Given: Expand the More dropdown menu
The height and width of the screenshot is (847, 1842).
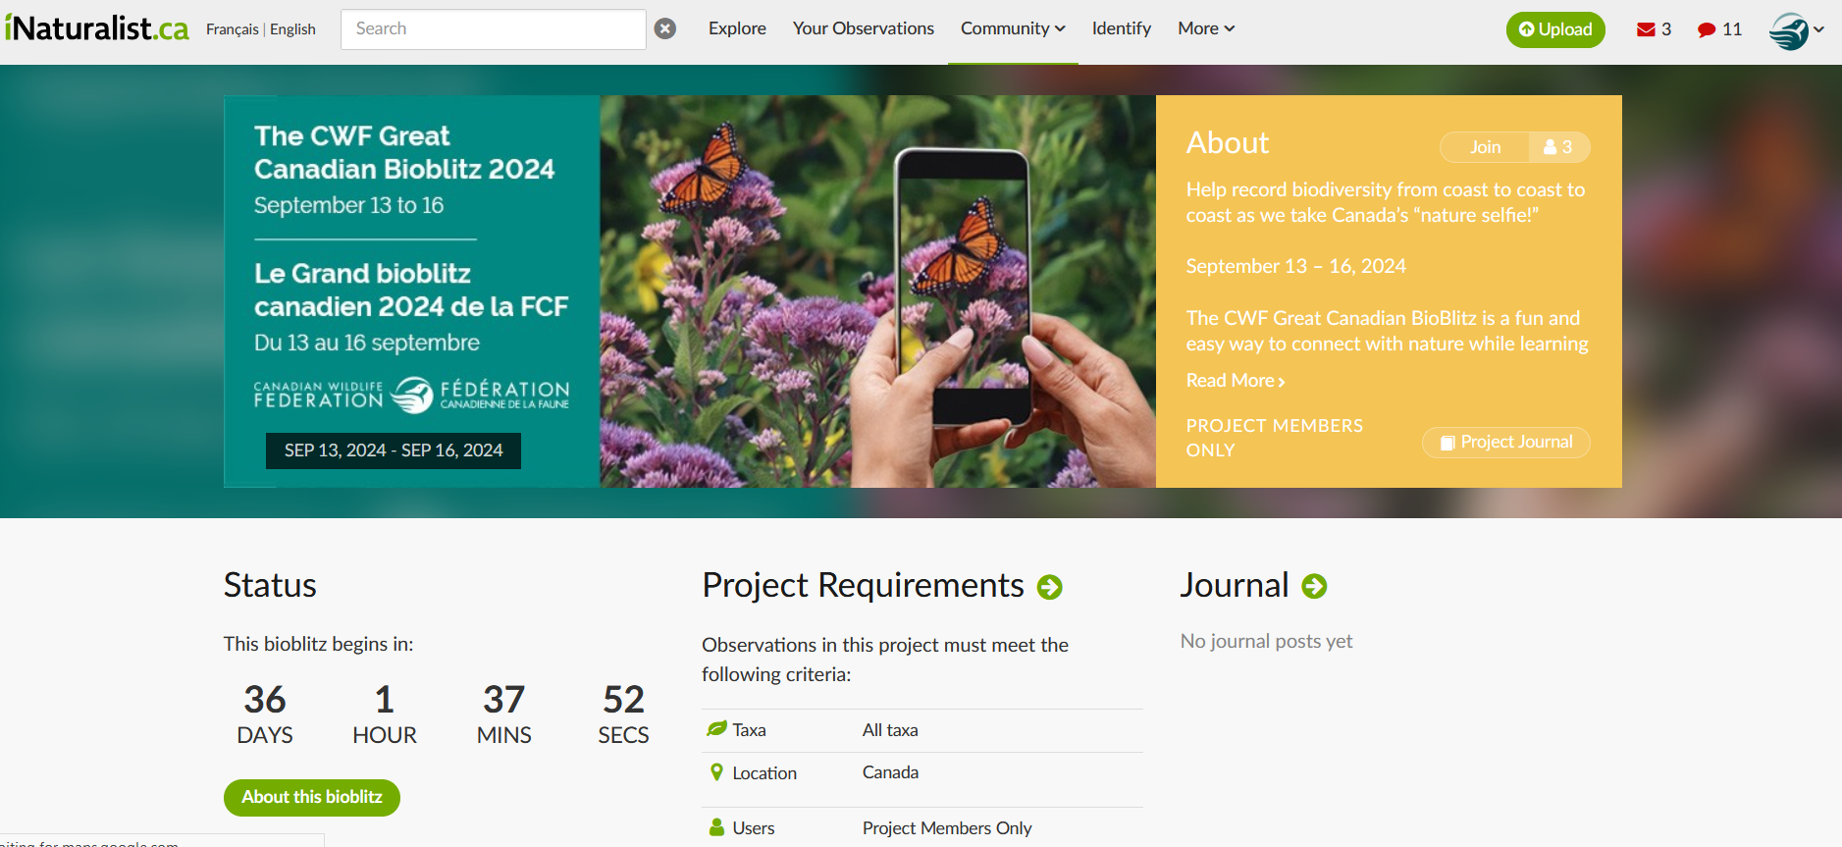Looking at the screenshot, I should coord(1205,28).
